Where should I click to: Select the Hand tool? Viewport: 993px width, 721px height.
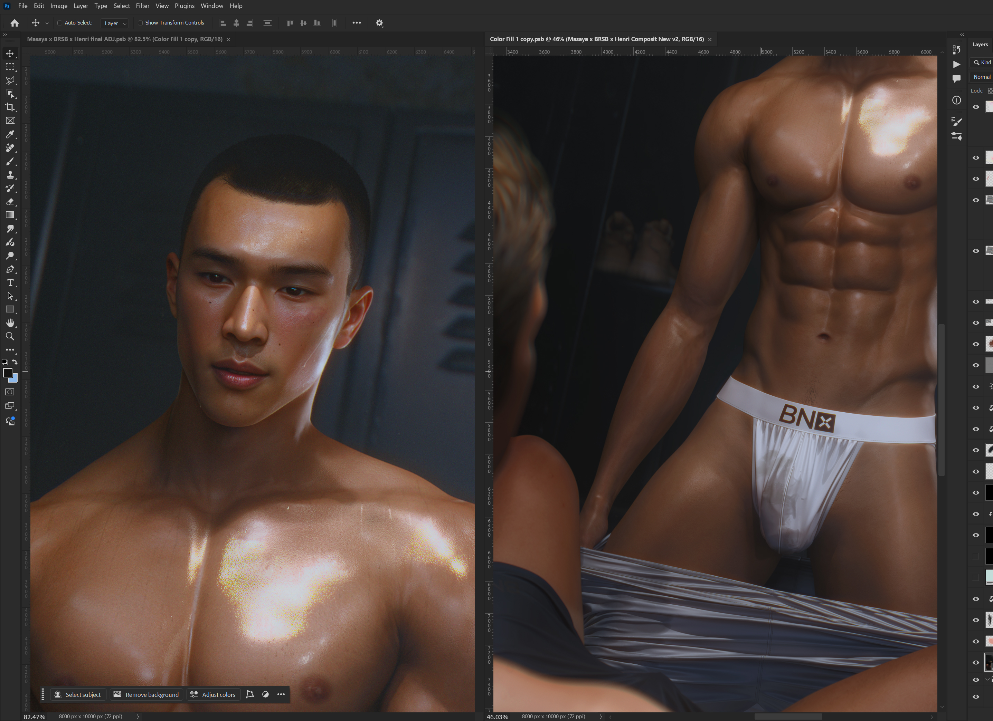tap(10, 323)
